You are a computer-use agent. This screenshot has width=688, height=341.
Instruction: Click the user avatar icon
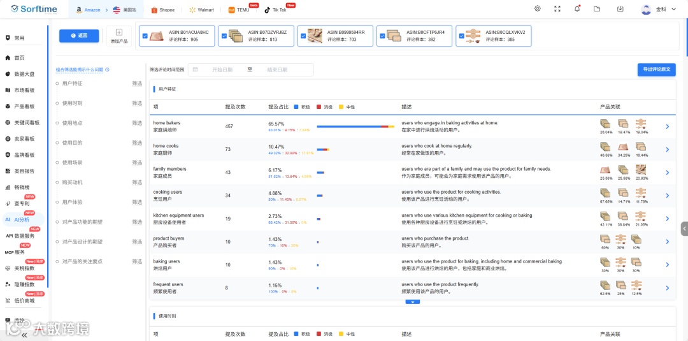point(646,9)
